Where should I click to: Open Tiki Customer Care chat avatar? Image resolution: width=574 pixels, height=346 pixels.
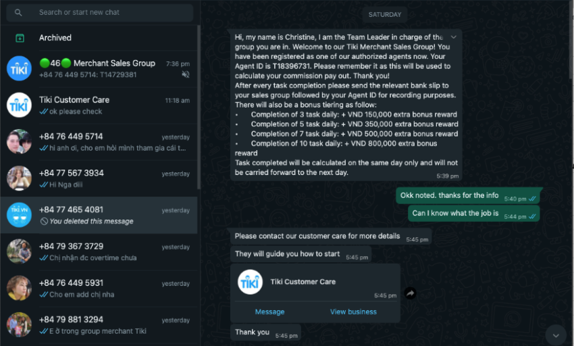19,105
